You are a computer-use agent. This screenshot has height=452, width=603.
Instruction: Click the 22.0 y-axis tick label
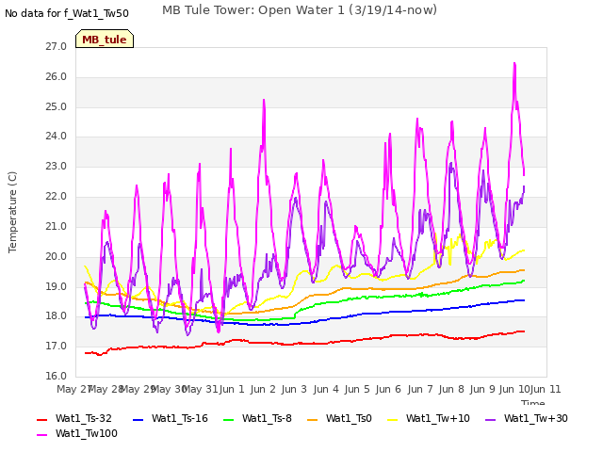(x=57, y=196)
